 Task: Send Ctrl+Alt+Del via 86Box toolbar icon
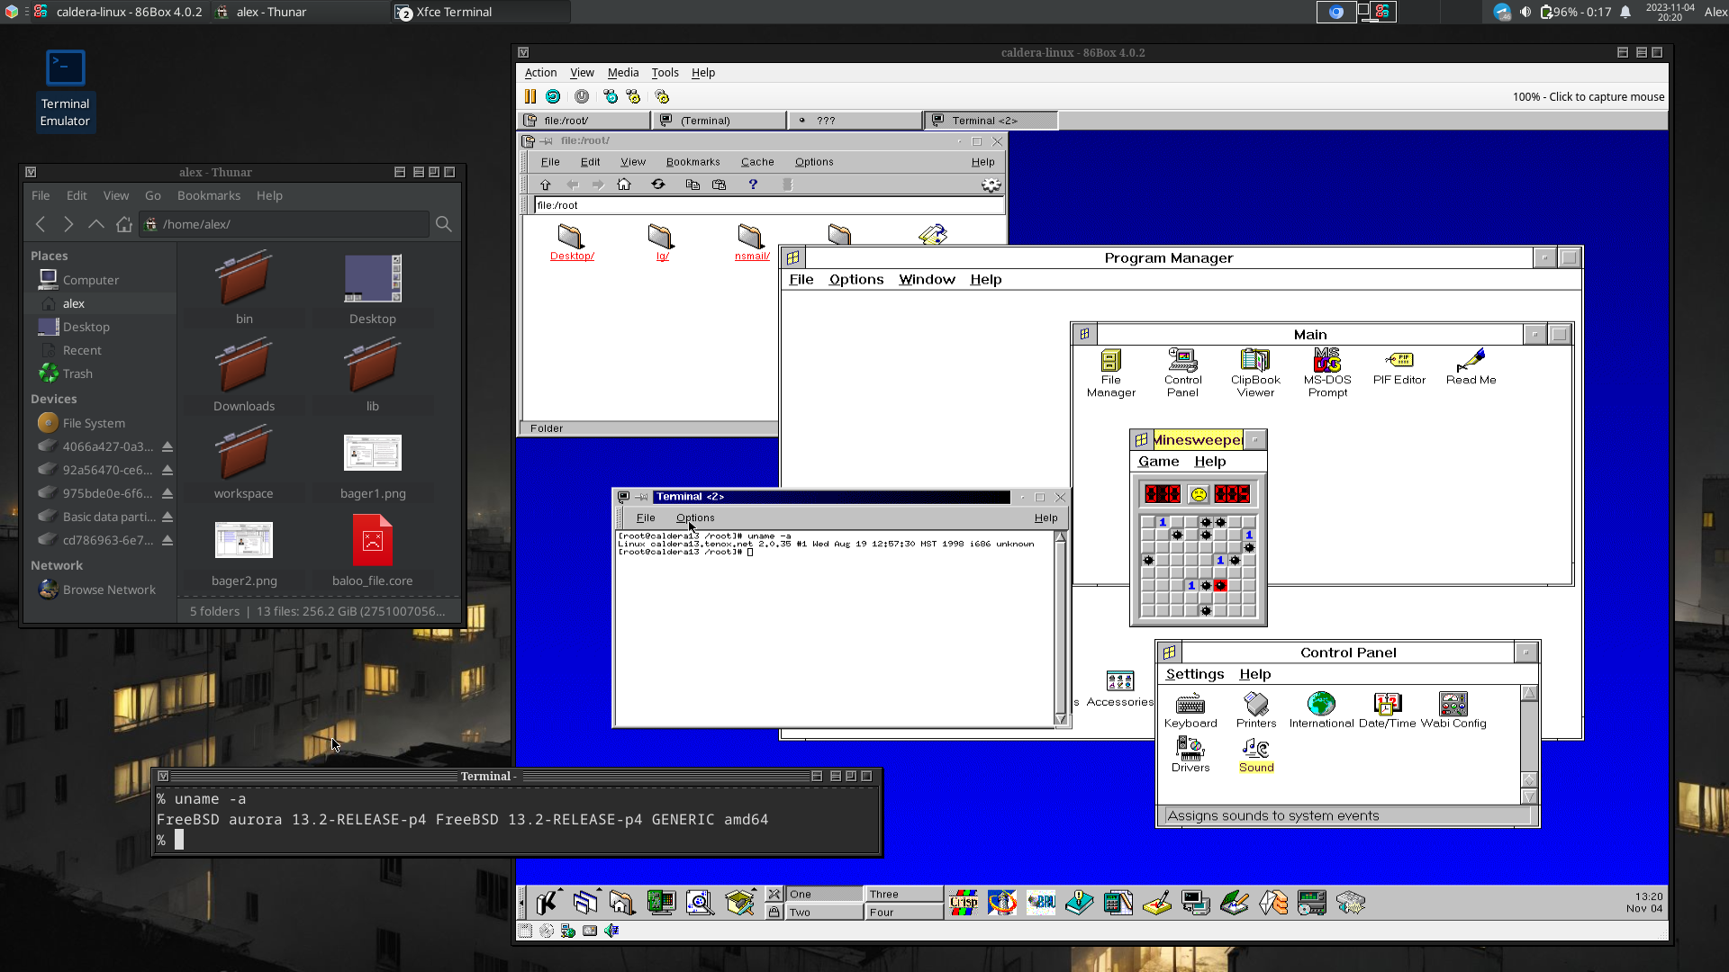click(x=611, y=96)
